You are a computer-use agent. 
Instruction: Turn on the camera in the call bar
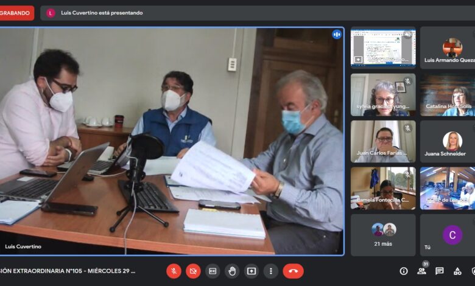pos(193,271)
